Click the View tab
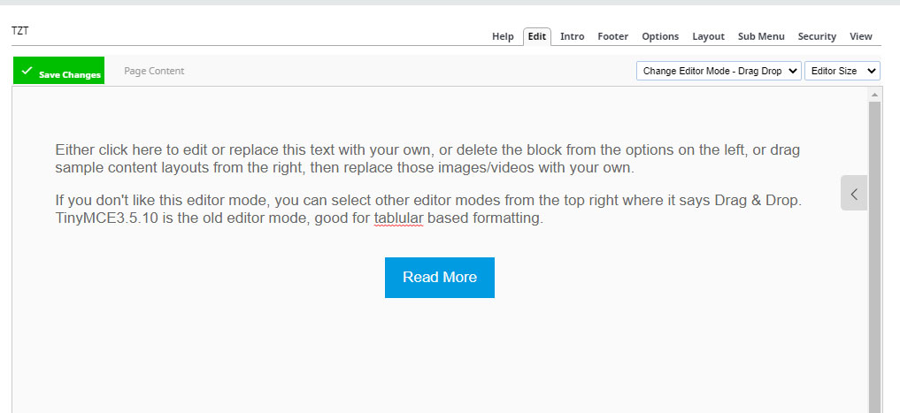900x413 pixels. tap(861, 36)
